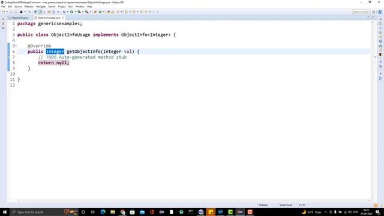The height and width of the screenshot is (216, 384).
Task: Click the selected Integer return type
Action: [x=55, y=52]
